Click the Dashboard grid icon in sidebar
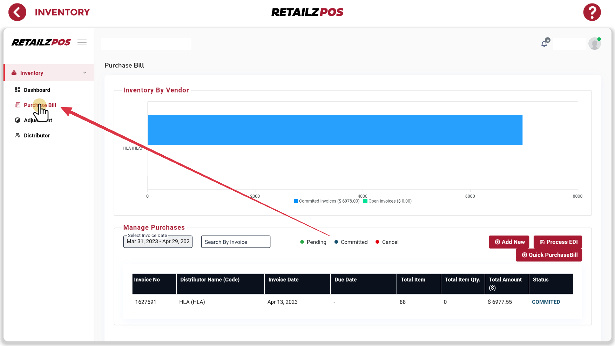615x346 pixels. click(x=18, y=90)
